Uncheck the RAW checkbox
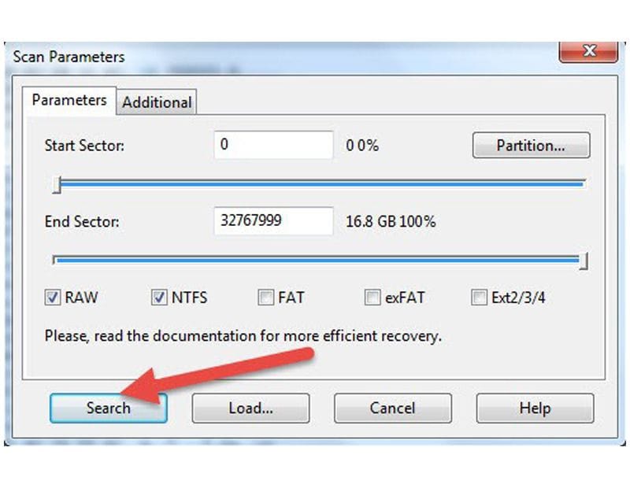 (53, 298)
